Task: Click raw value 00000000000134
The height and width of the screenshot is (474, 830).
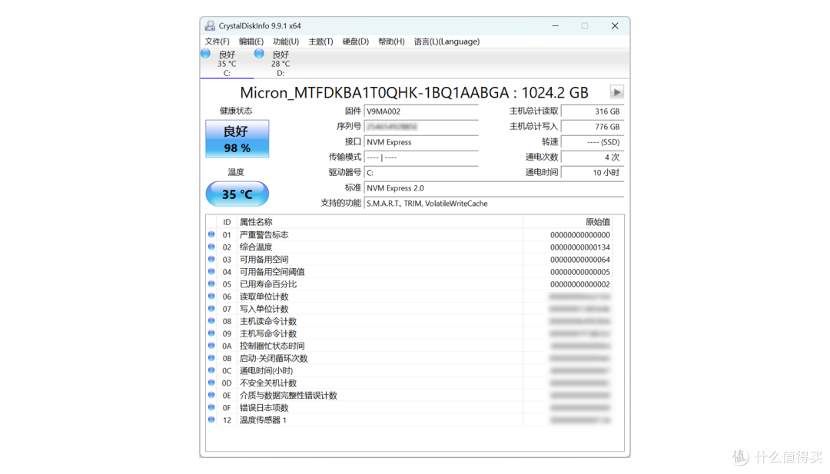Action: [x=579, y=247]
